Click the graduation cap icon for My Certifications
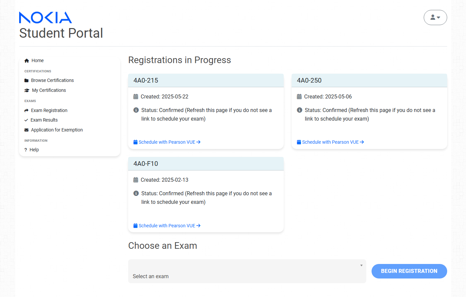The height and width of the screenshot is (297, 466). point(27,91)
